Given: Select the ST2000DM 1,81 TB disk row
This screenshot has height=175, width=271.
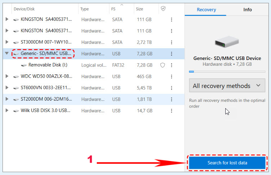Looking at the screenshot, I should click(x=47, y=99).
